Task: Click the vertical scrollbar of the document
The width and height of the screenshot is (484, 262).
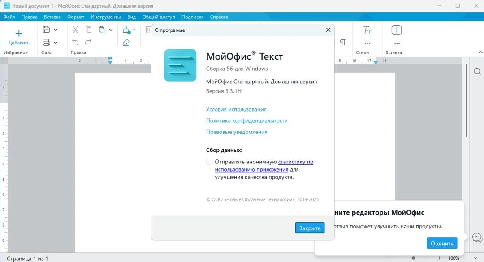Action: [466, 101]
